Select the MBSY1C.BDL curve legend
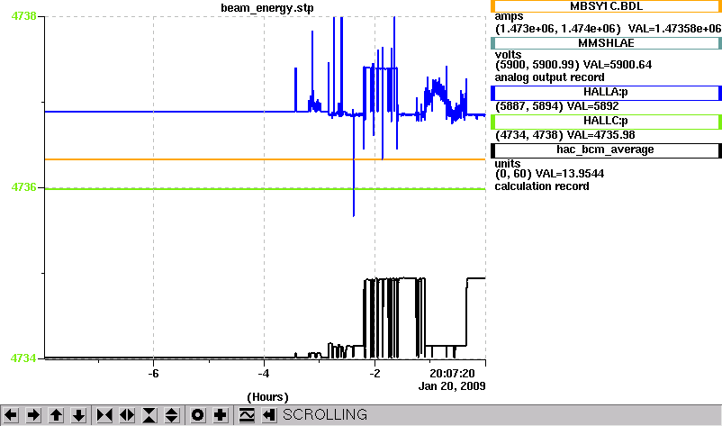This screenshot has height=426, width=722. [606, 6]
